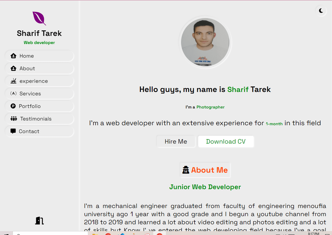The height and width of the screenshot is (235, 332).
Task: Click the green Photographer text
Action: pyautogui.click(x=210, y=107)
